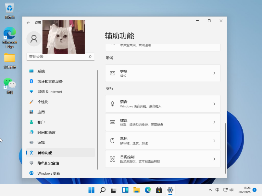
Task: Open the 字幕 样式 settings item
Action: pyautogui.click(x=162, y=73)
